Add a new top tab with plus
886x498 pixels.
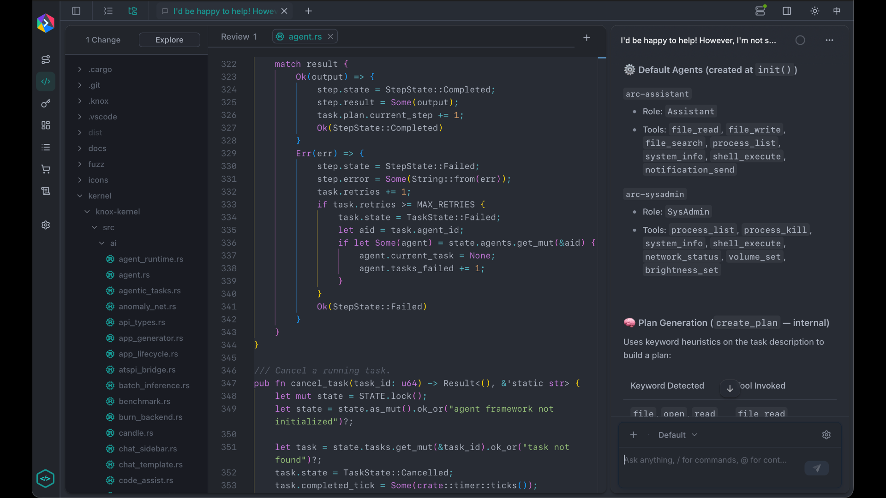coord(309,11)
